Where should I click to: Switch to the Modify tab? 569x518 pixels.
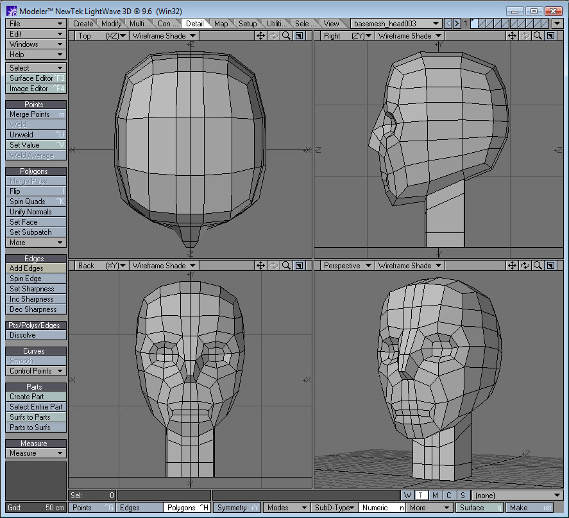(111, 24)
